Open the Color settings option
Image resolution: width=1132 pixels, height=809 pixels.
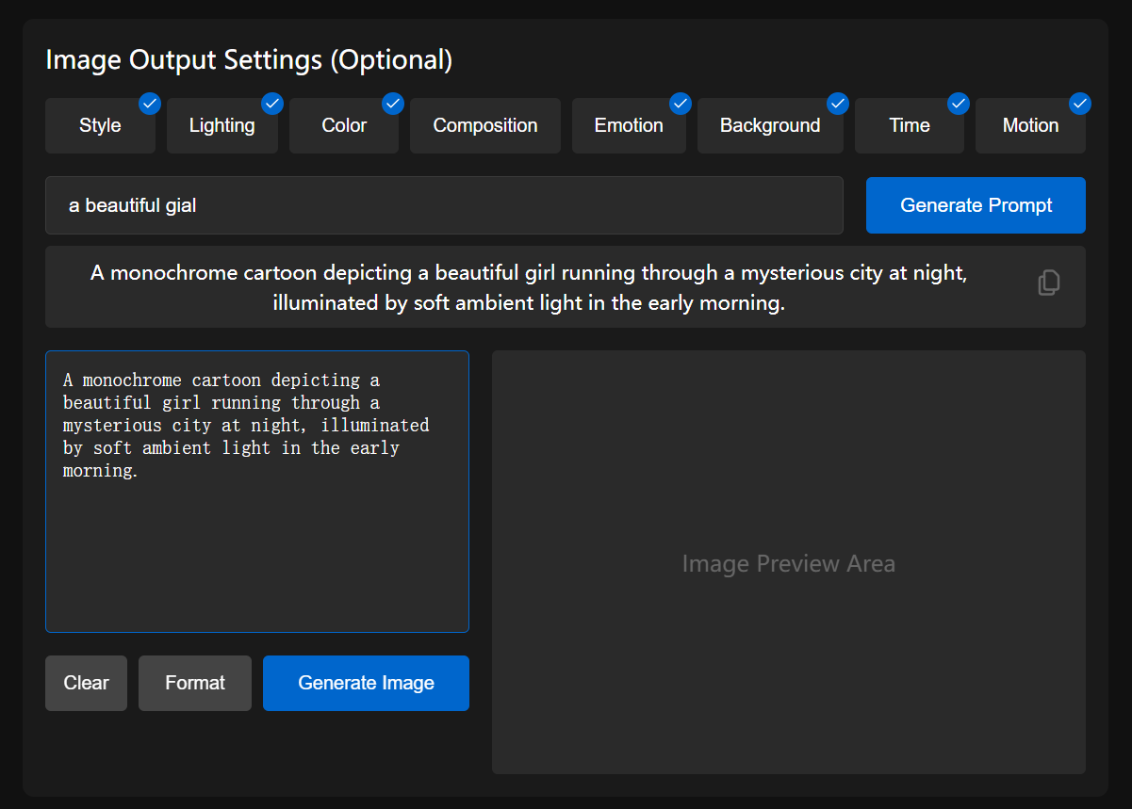click(344, 125)
